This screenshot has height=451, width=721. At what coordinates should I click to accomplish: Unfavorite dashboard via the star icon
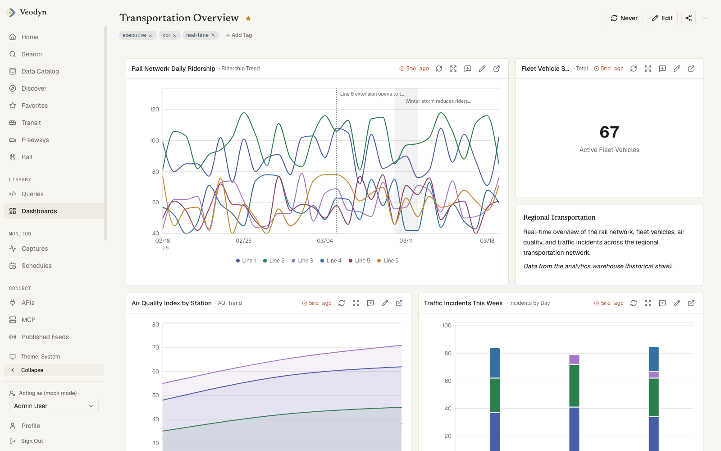[x=248, y=18]
